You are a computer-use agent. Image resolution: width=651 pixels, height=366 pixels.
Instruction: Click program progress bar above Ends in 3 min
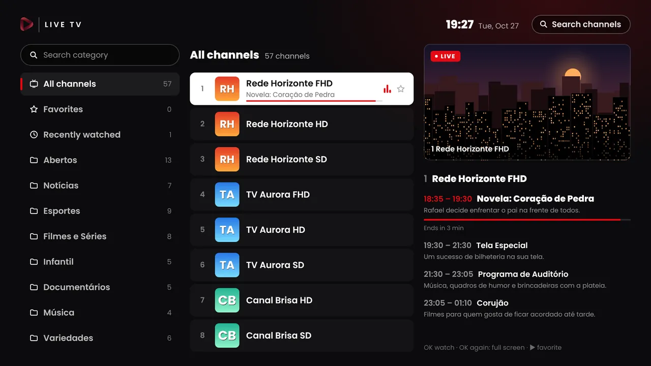click(527, 220)
